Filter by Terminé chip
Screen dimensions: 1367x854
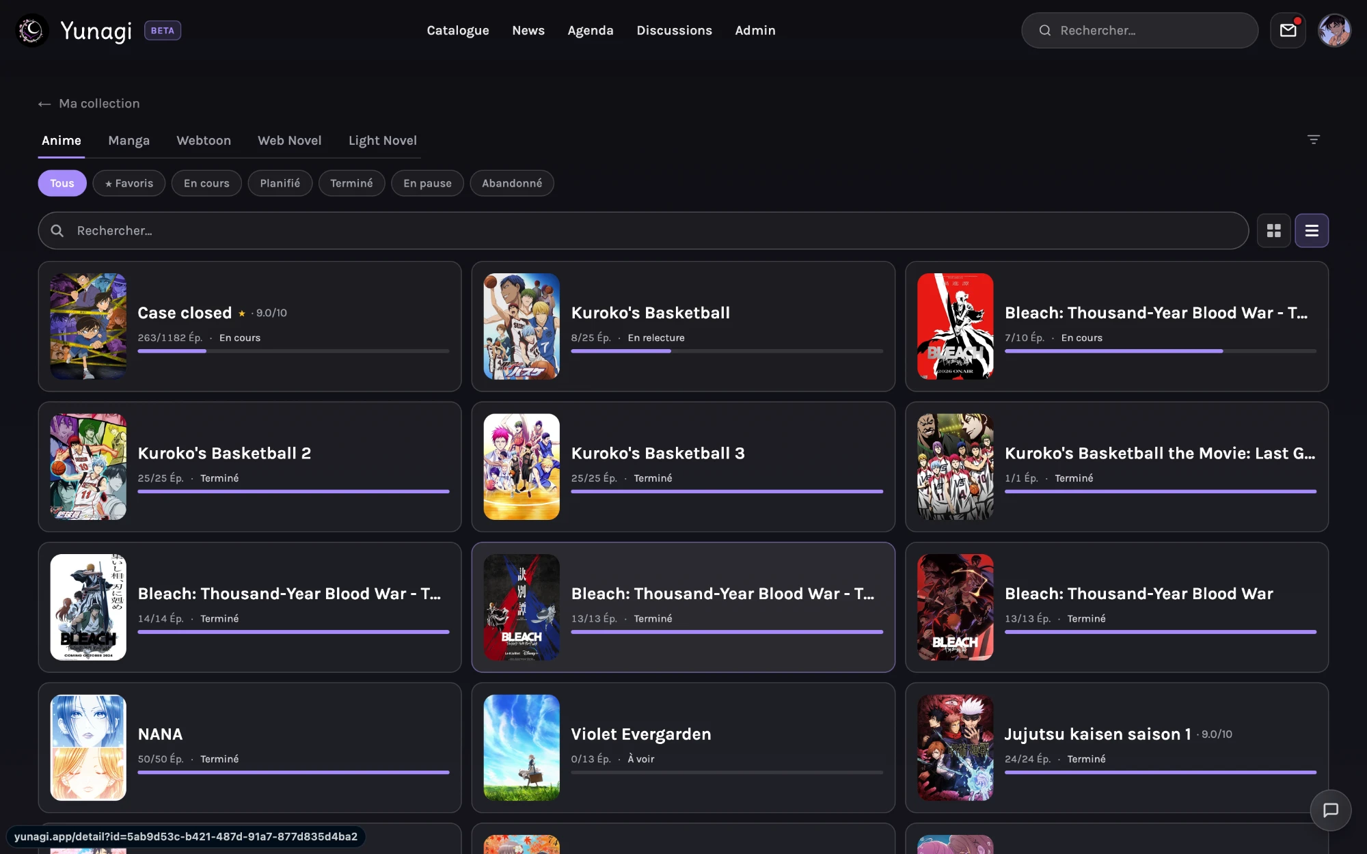[x=351, y=183]
